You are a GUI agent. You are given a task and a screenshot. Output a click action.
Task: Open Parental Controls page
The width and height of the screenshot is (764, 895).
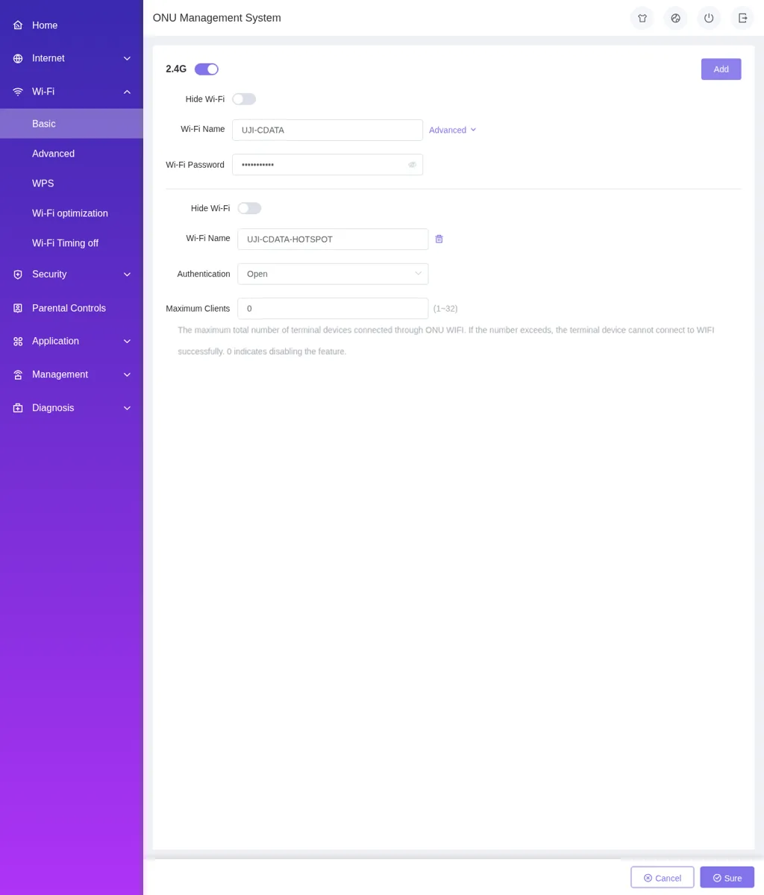(x=72, y=308)
